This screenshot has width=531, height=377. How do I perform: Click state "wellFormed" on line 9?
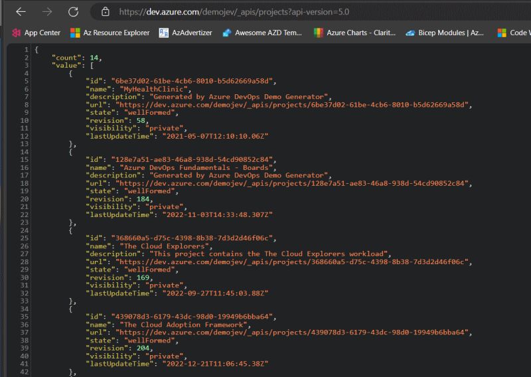click(149, 112)
